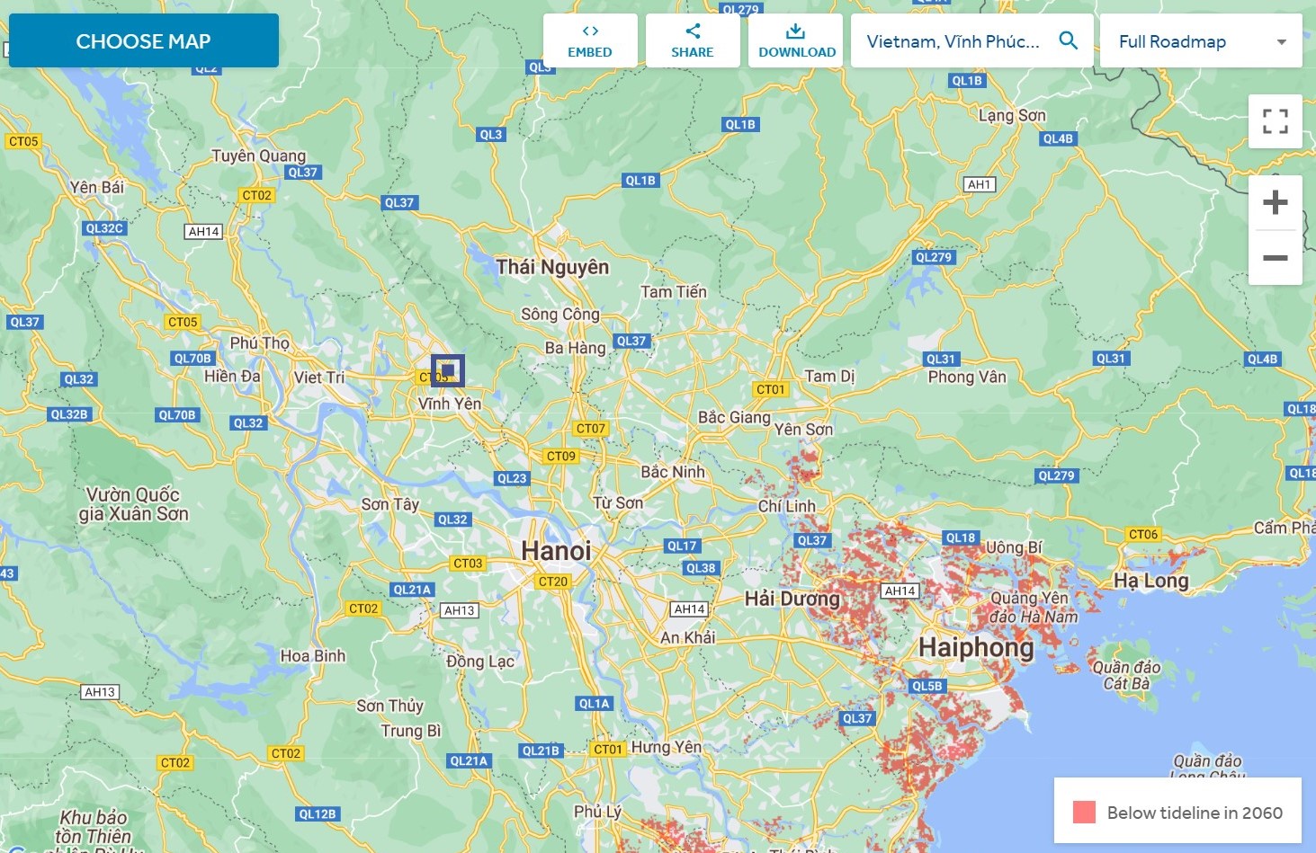Open the Embed map option
The image size is (1316, 853).
pos(590,40)
